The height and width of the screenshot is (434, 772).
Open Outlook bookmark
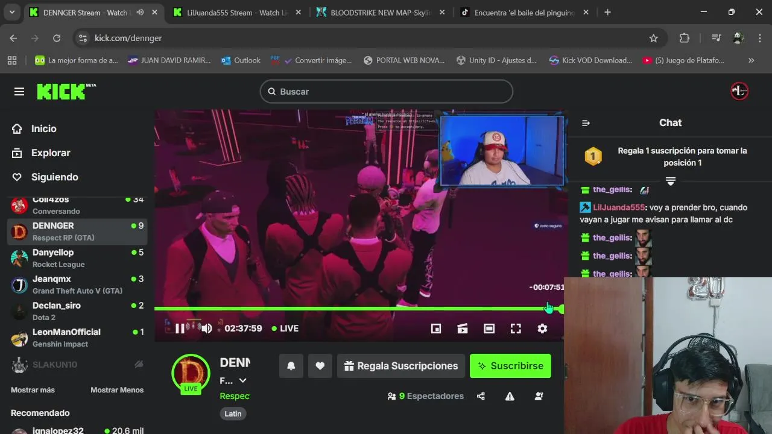(x=241, y=60)
